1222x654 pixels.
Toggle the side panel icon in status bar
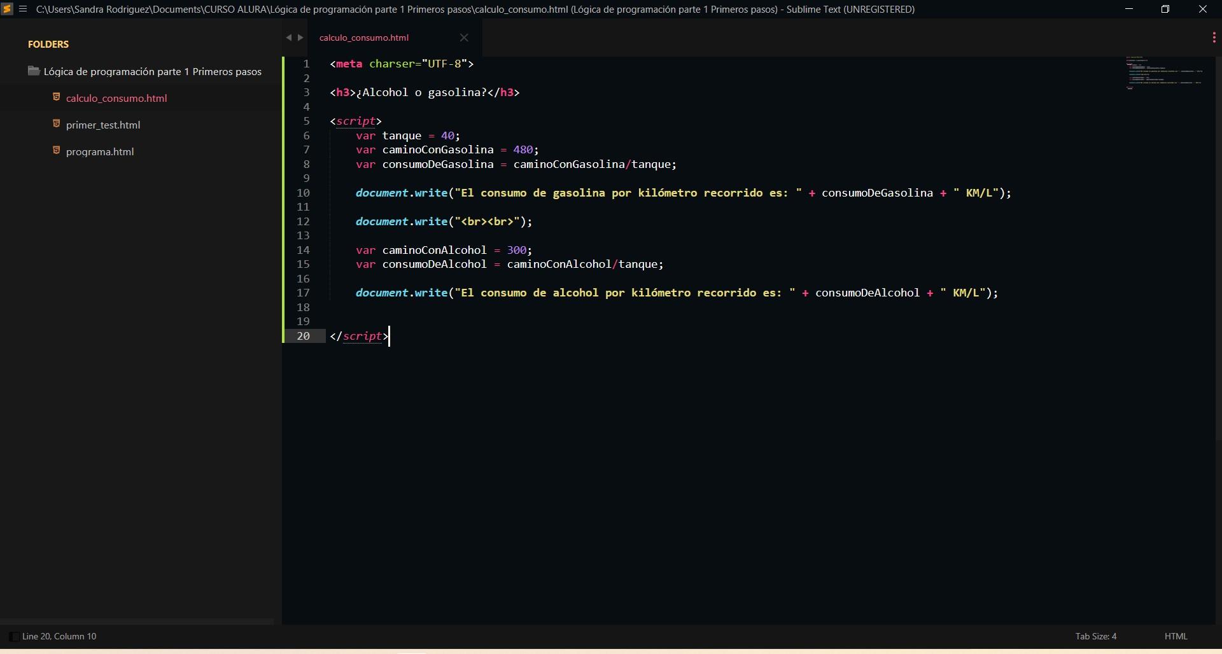coord(13,636)
